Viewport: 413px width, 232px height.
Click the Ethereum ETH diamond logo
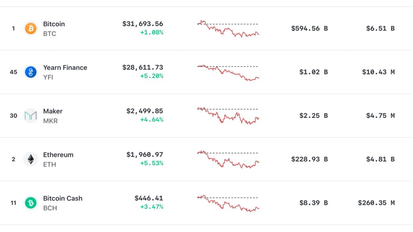click(x=31, y=159)
